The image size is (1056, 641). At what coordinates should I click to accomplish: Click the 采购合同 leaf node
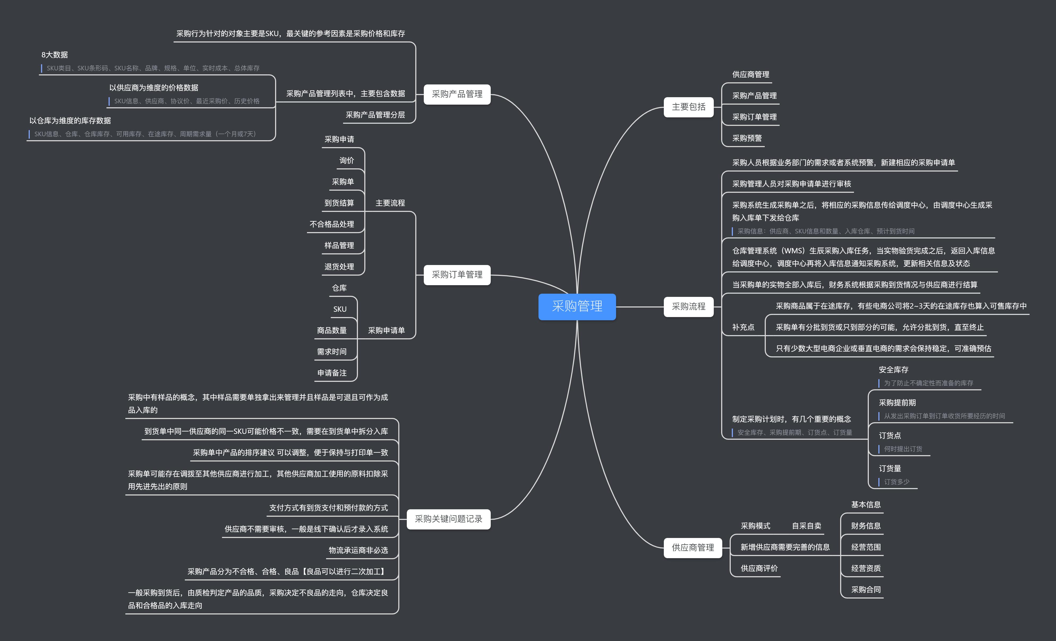866,589
